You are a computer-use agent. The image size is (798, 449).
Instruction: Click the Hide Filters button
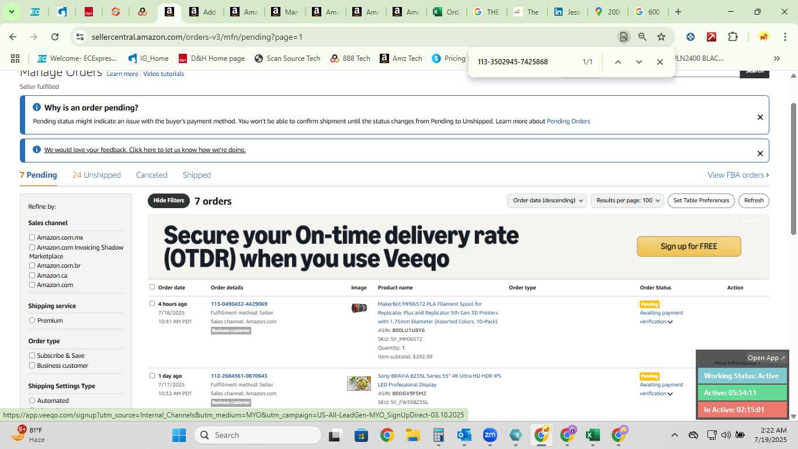pos(169,201)
